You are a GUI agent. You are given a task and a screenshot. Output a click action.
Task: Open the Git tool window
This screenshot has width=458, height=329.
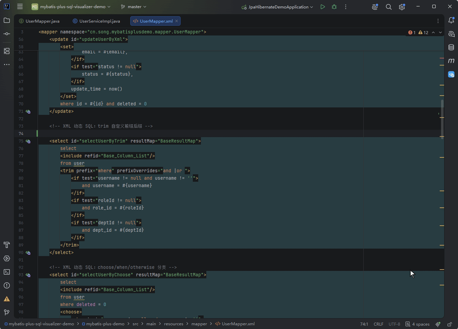pyautogui.click(x=7, y=312)
